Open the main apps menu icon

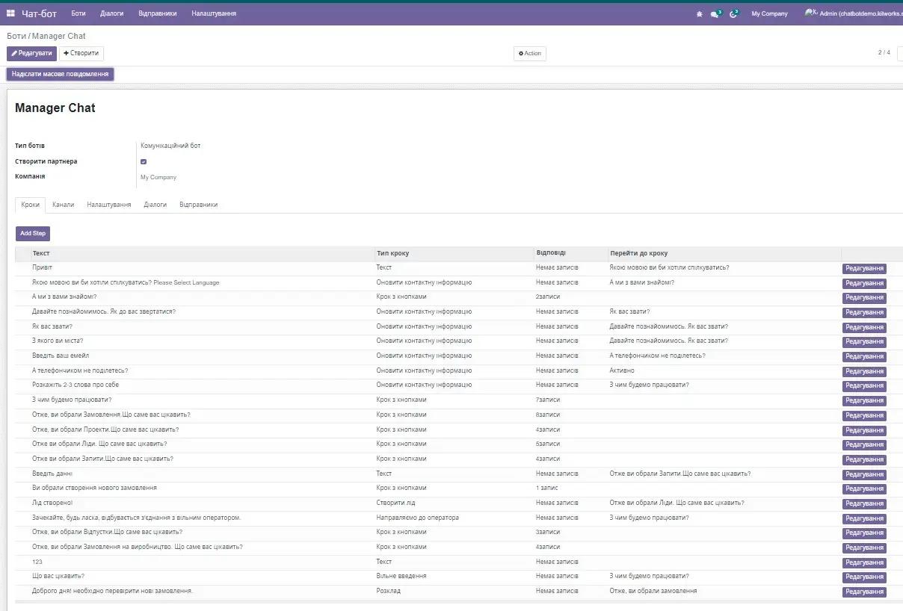tap(10, 13)
